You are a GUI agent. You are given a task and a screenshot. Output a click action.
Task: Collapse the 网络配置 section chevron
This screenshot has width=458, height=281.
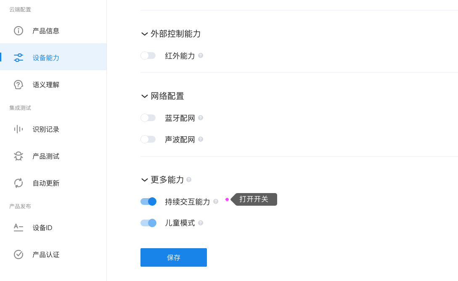pyautogui.click(x=145, y=96)
